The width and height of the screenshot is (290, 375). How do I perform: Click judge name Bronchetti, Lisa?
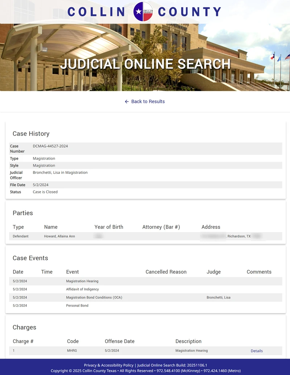218,297
